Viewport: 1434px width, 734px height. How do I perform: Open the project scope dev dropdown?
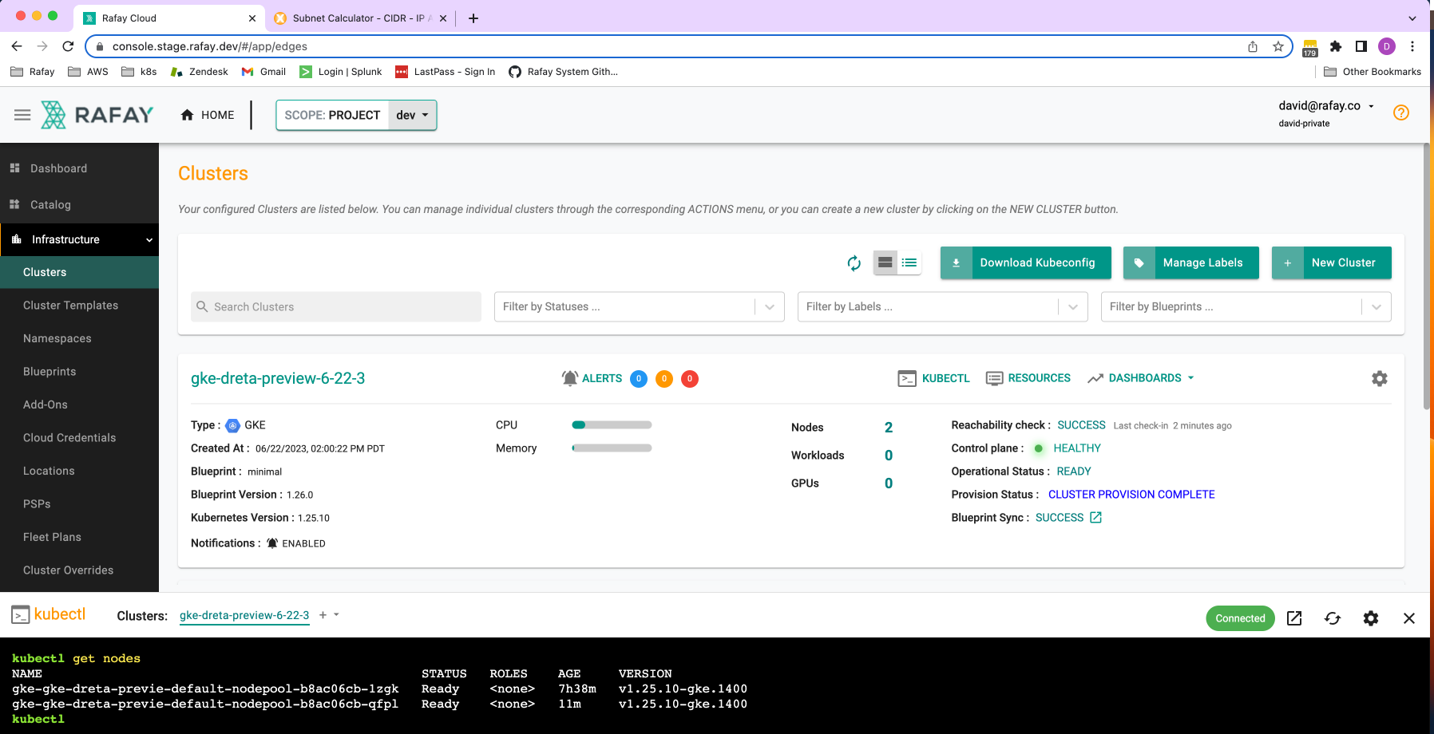[412, 115]
